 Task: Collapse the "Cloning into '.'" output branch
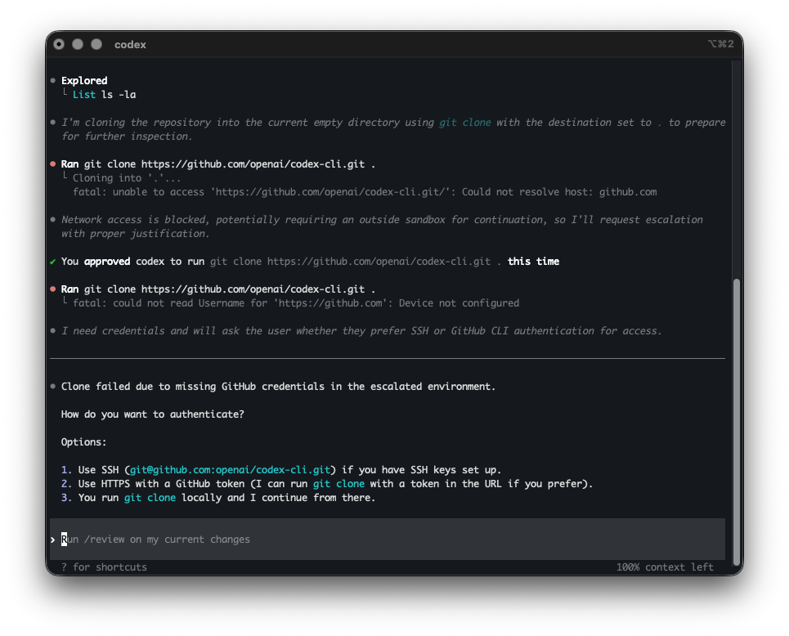[x=65, y=177]
